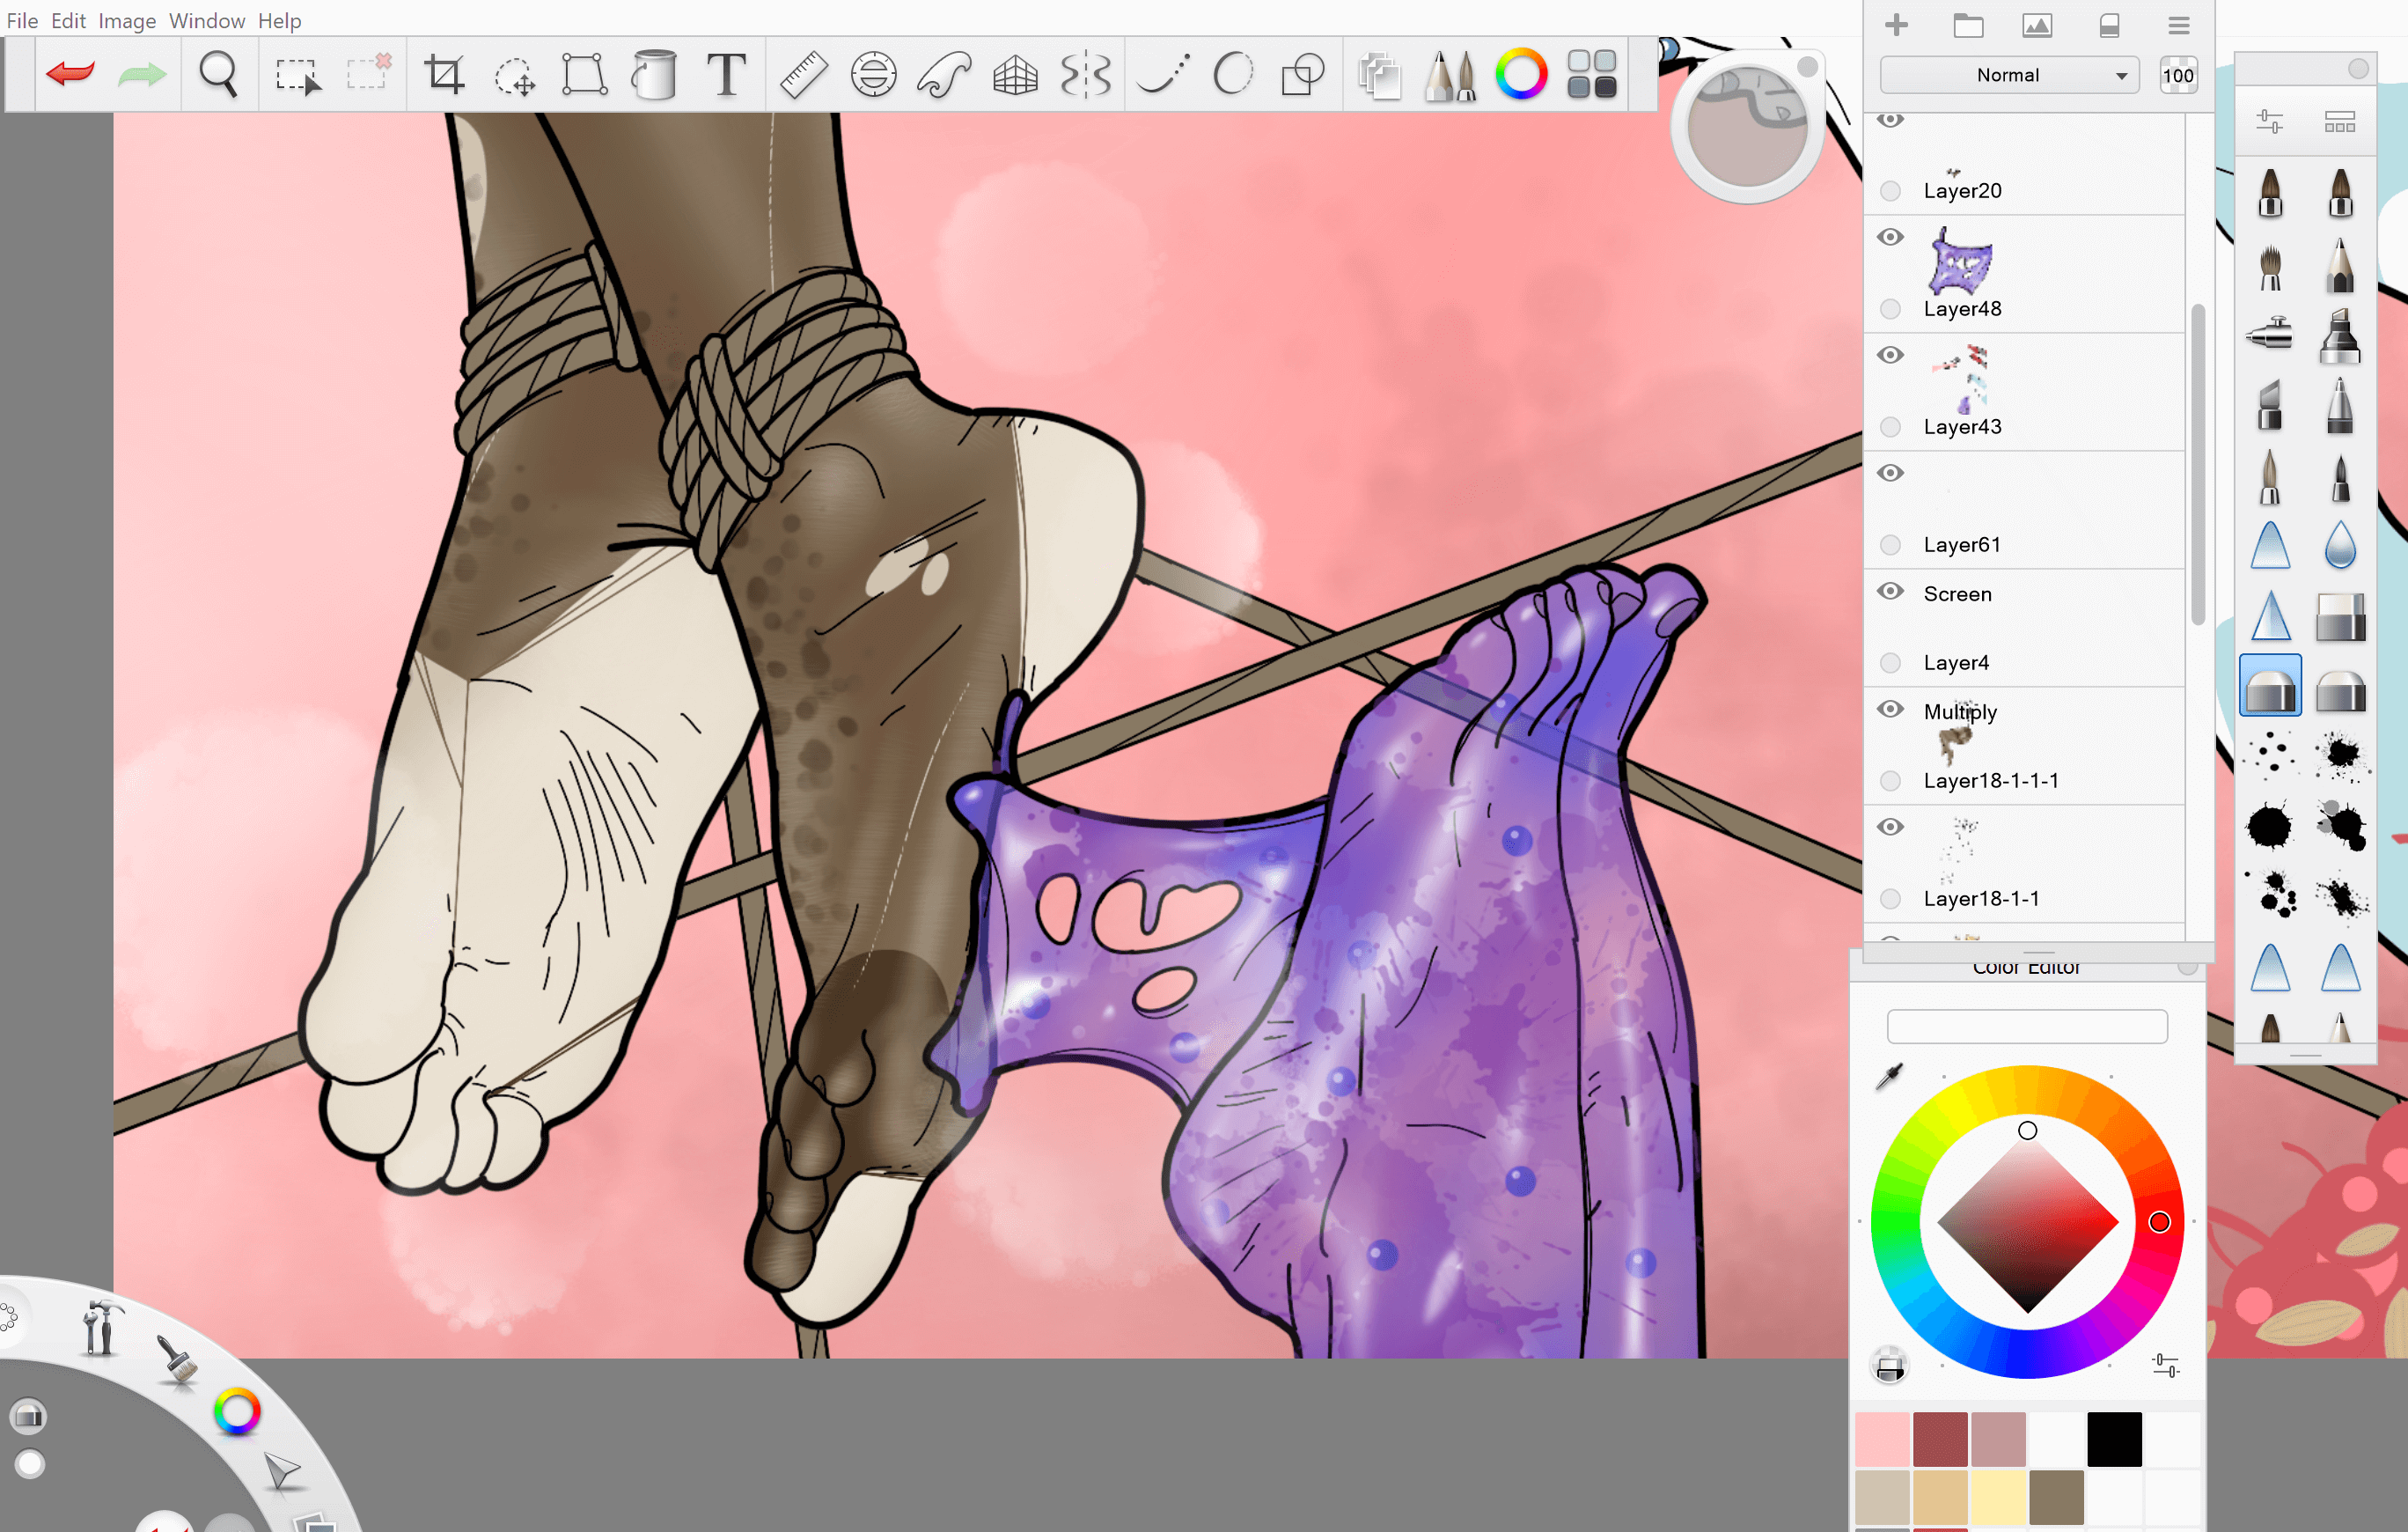Open the layer panel hamburger menu
Image resolution: width=2408 pixels, height=1532 pixels.
[2178, 26]
